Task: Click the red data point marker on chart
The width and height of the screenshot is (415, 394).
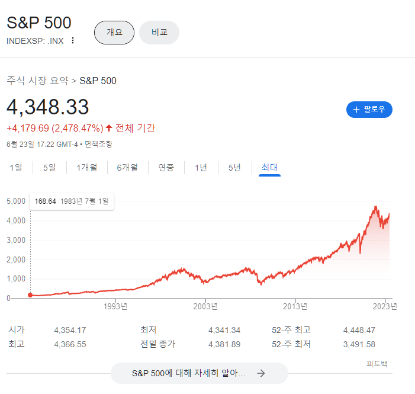Action: pyautogui.click(x=30, y=295)
